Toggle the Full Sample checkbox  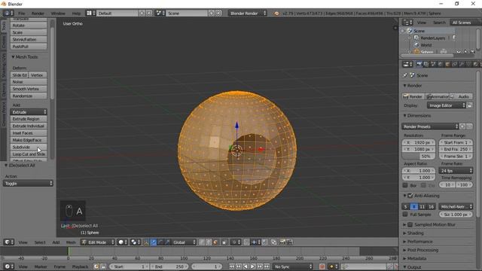[405, 214]
